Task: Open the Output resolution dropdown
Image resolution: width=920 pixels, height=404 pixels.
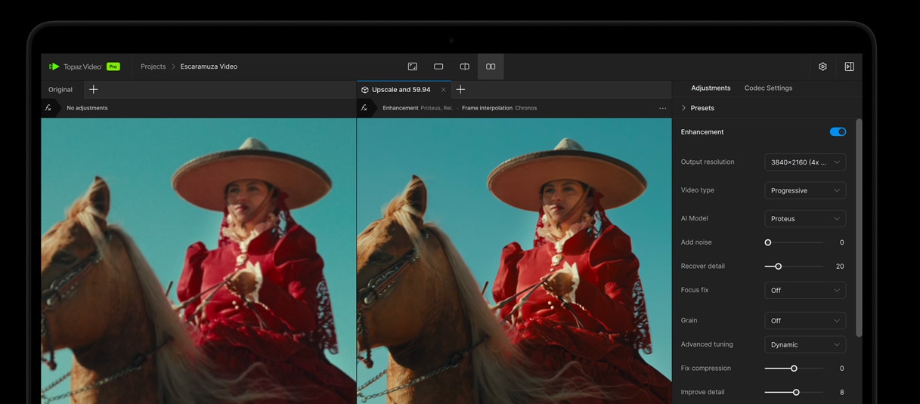Action: click(x=804, y=162)
